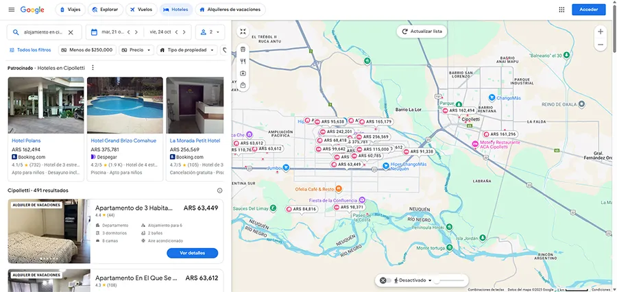Collapse the map with the fullscreen icon
This screenshot has width=617, height=292.
pos(243,32)
